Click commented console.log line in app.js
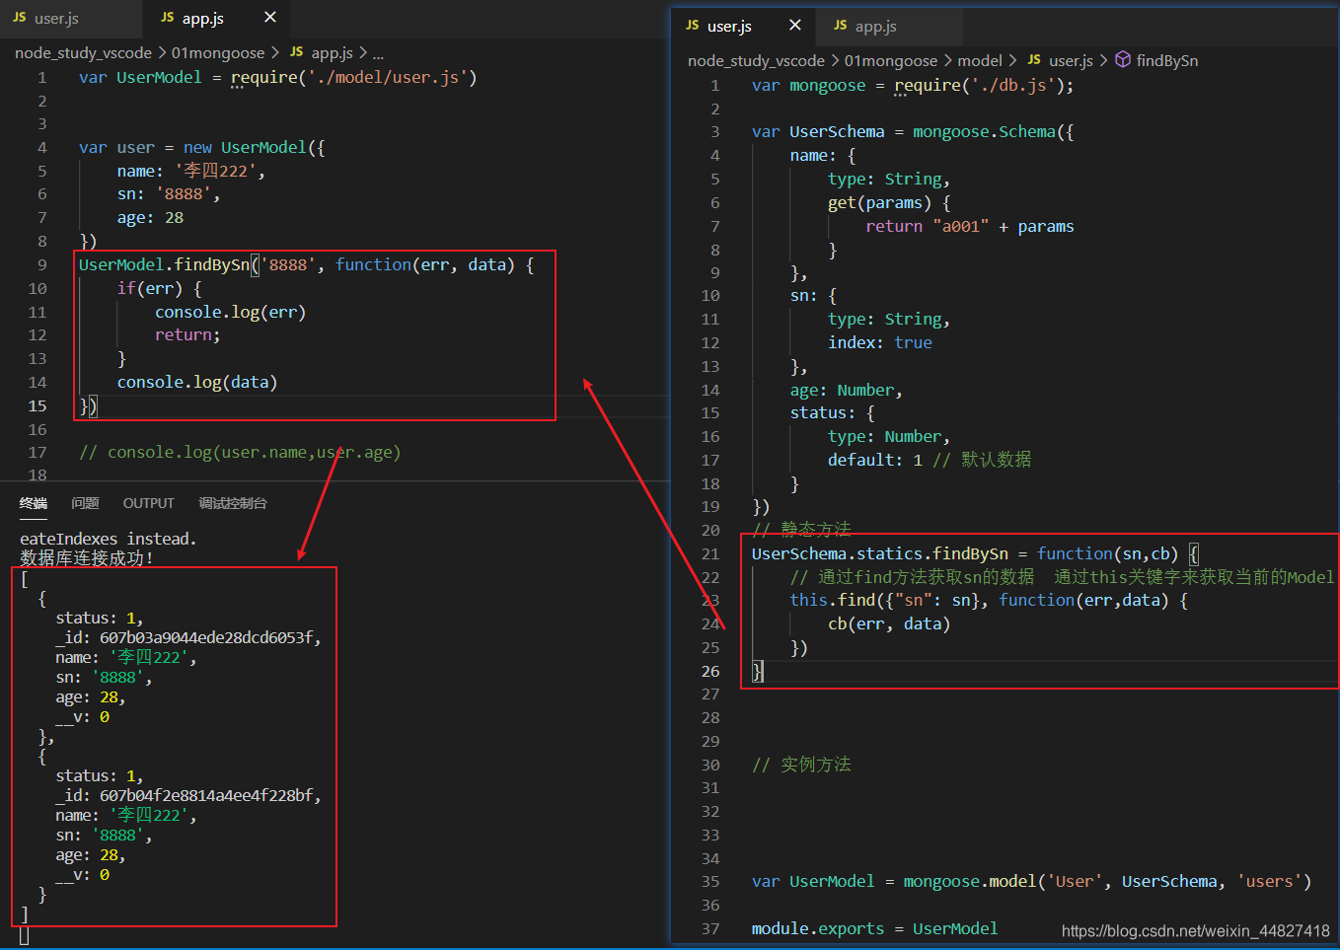Image resolution: width=1340 pixels, height=950 pixels. click(240, 452)
